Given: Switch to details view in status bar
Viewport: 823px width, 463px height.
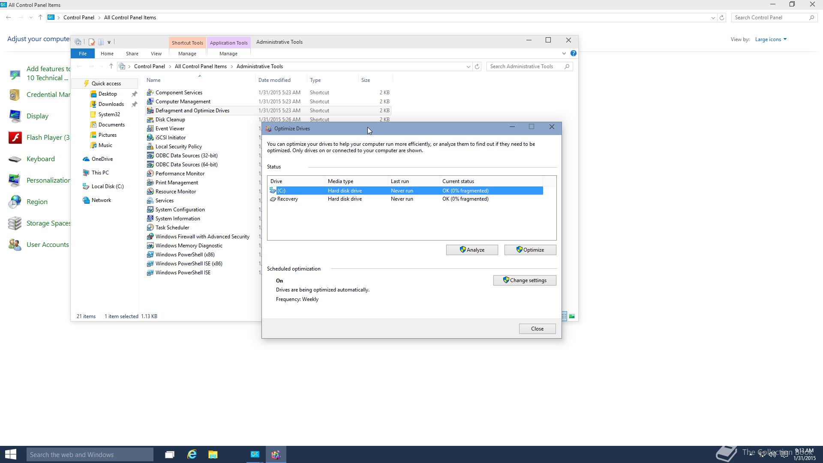Looking at the screenshot, I should coord(564,316).
